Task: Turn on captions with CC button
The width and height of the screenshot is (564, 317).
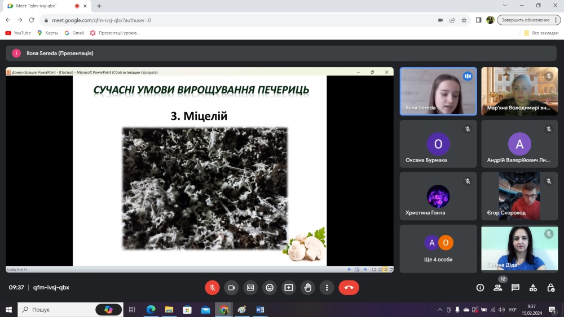Action: coord(250,288)
